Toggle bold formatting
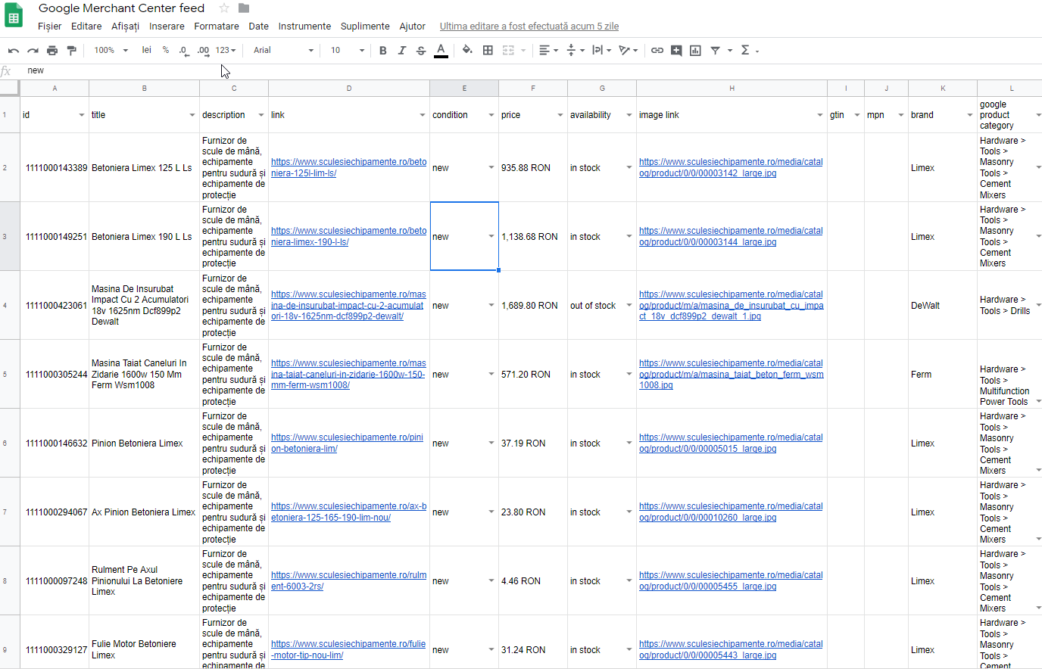This screenshot has width=1042, height=669. point(383,51)
